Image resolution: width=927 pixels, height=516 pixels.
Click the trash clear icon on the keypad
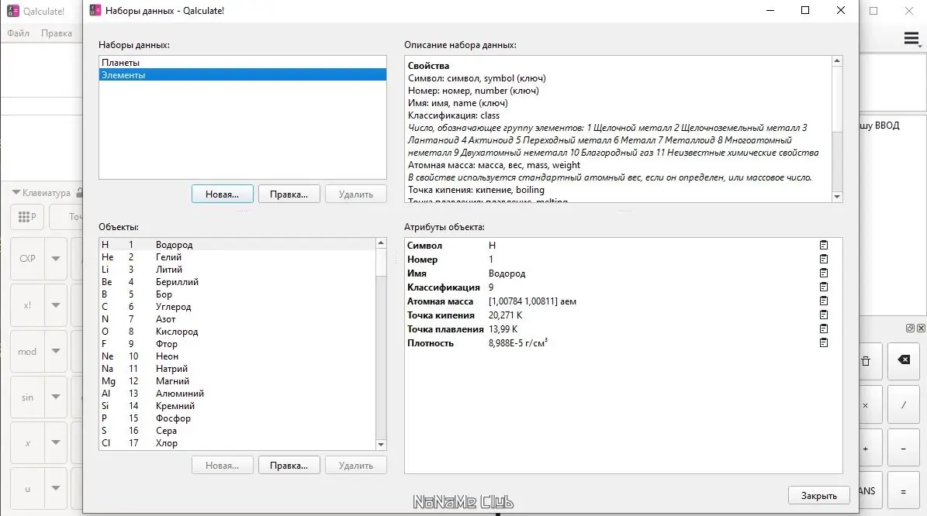(866, 361)
